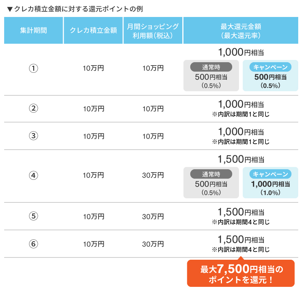Click the キャンペーン badge in period 4 row
The height and width of the screenshot is (291, 302).
click(x=270, y=174)
